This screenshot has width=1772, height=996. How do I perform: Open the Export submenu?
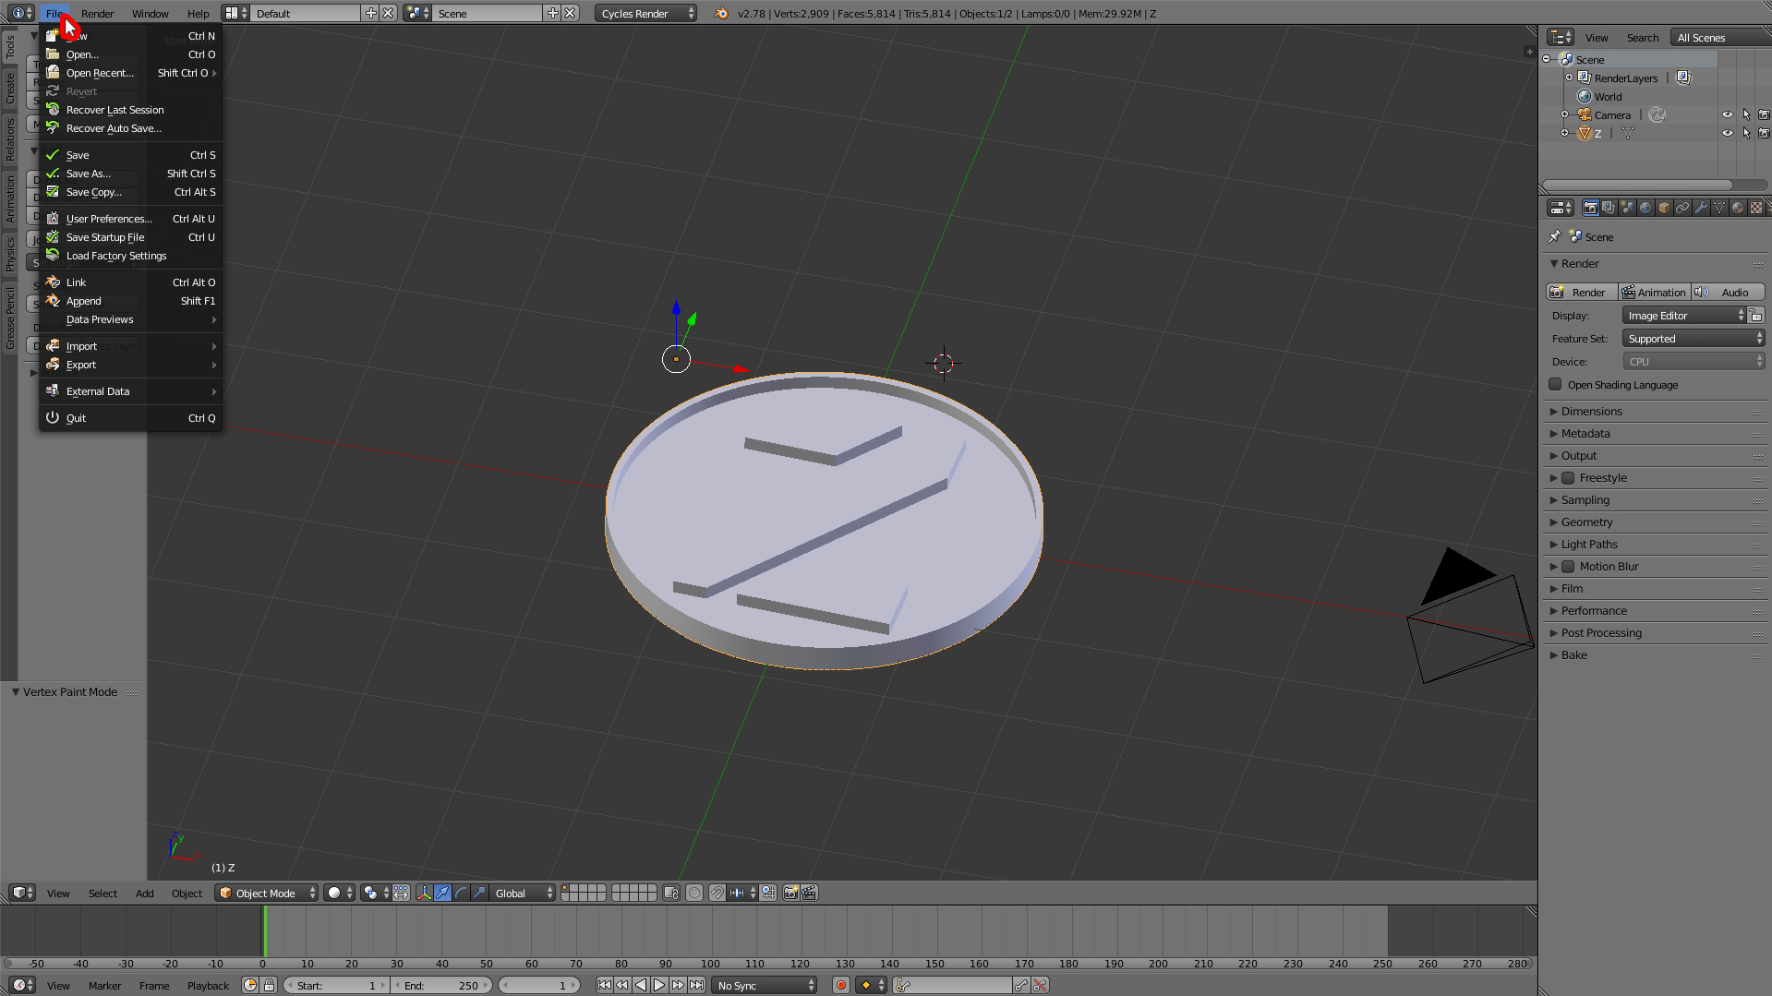pyautogui.click(x=81, y=365)
